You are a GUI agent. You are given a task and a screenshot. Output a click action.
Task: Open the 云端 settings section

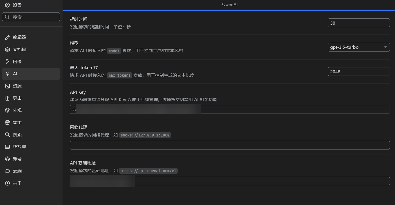pyautogui.click(x=31, y=171)
